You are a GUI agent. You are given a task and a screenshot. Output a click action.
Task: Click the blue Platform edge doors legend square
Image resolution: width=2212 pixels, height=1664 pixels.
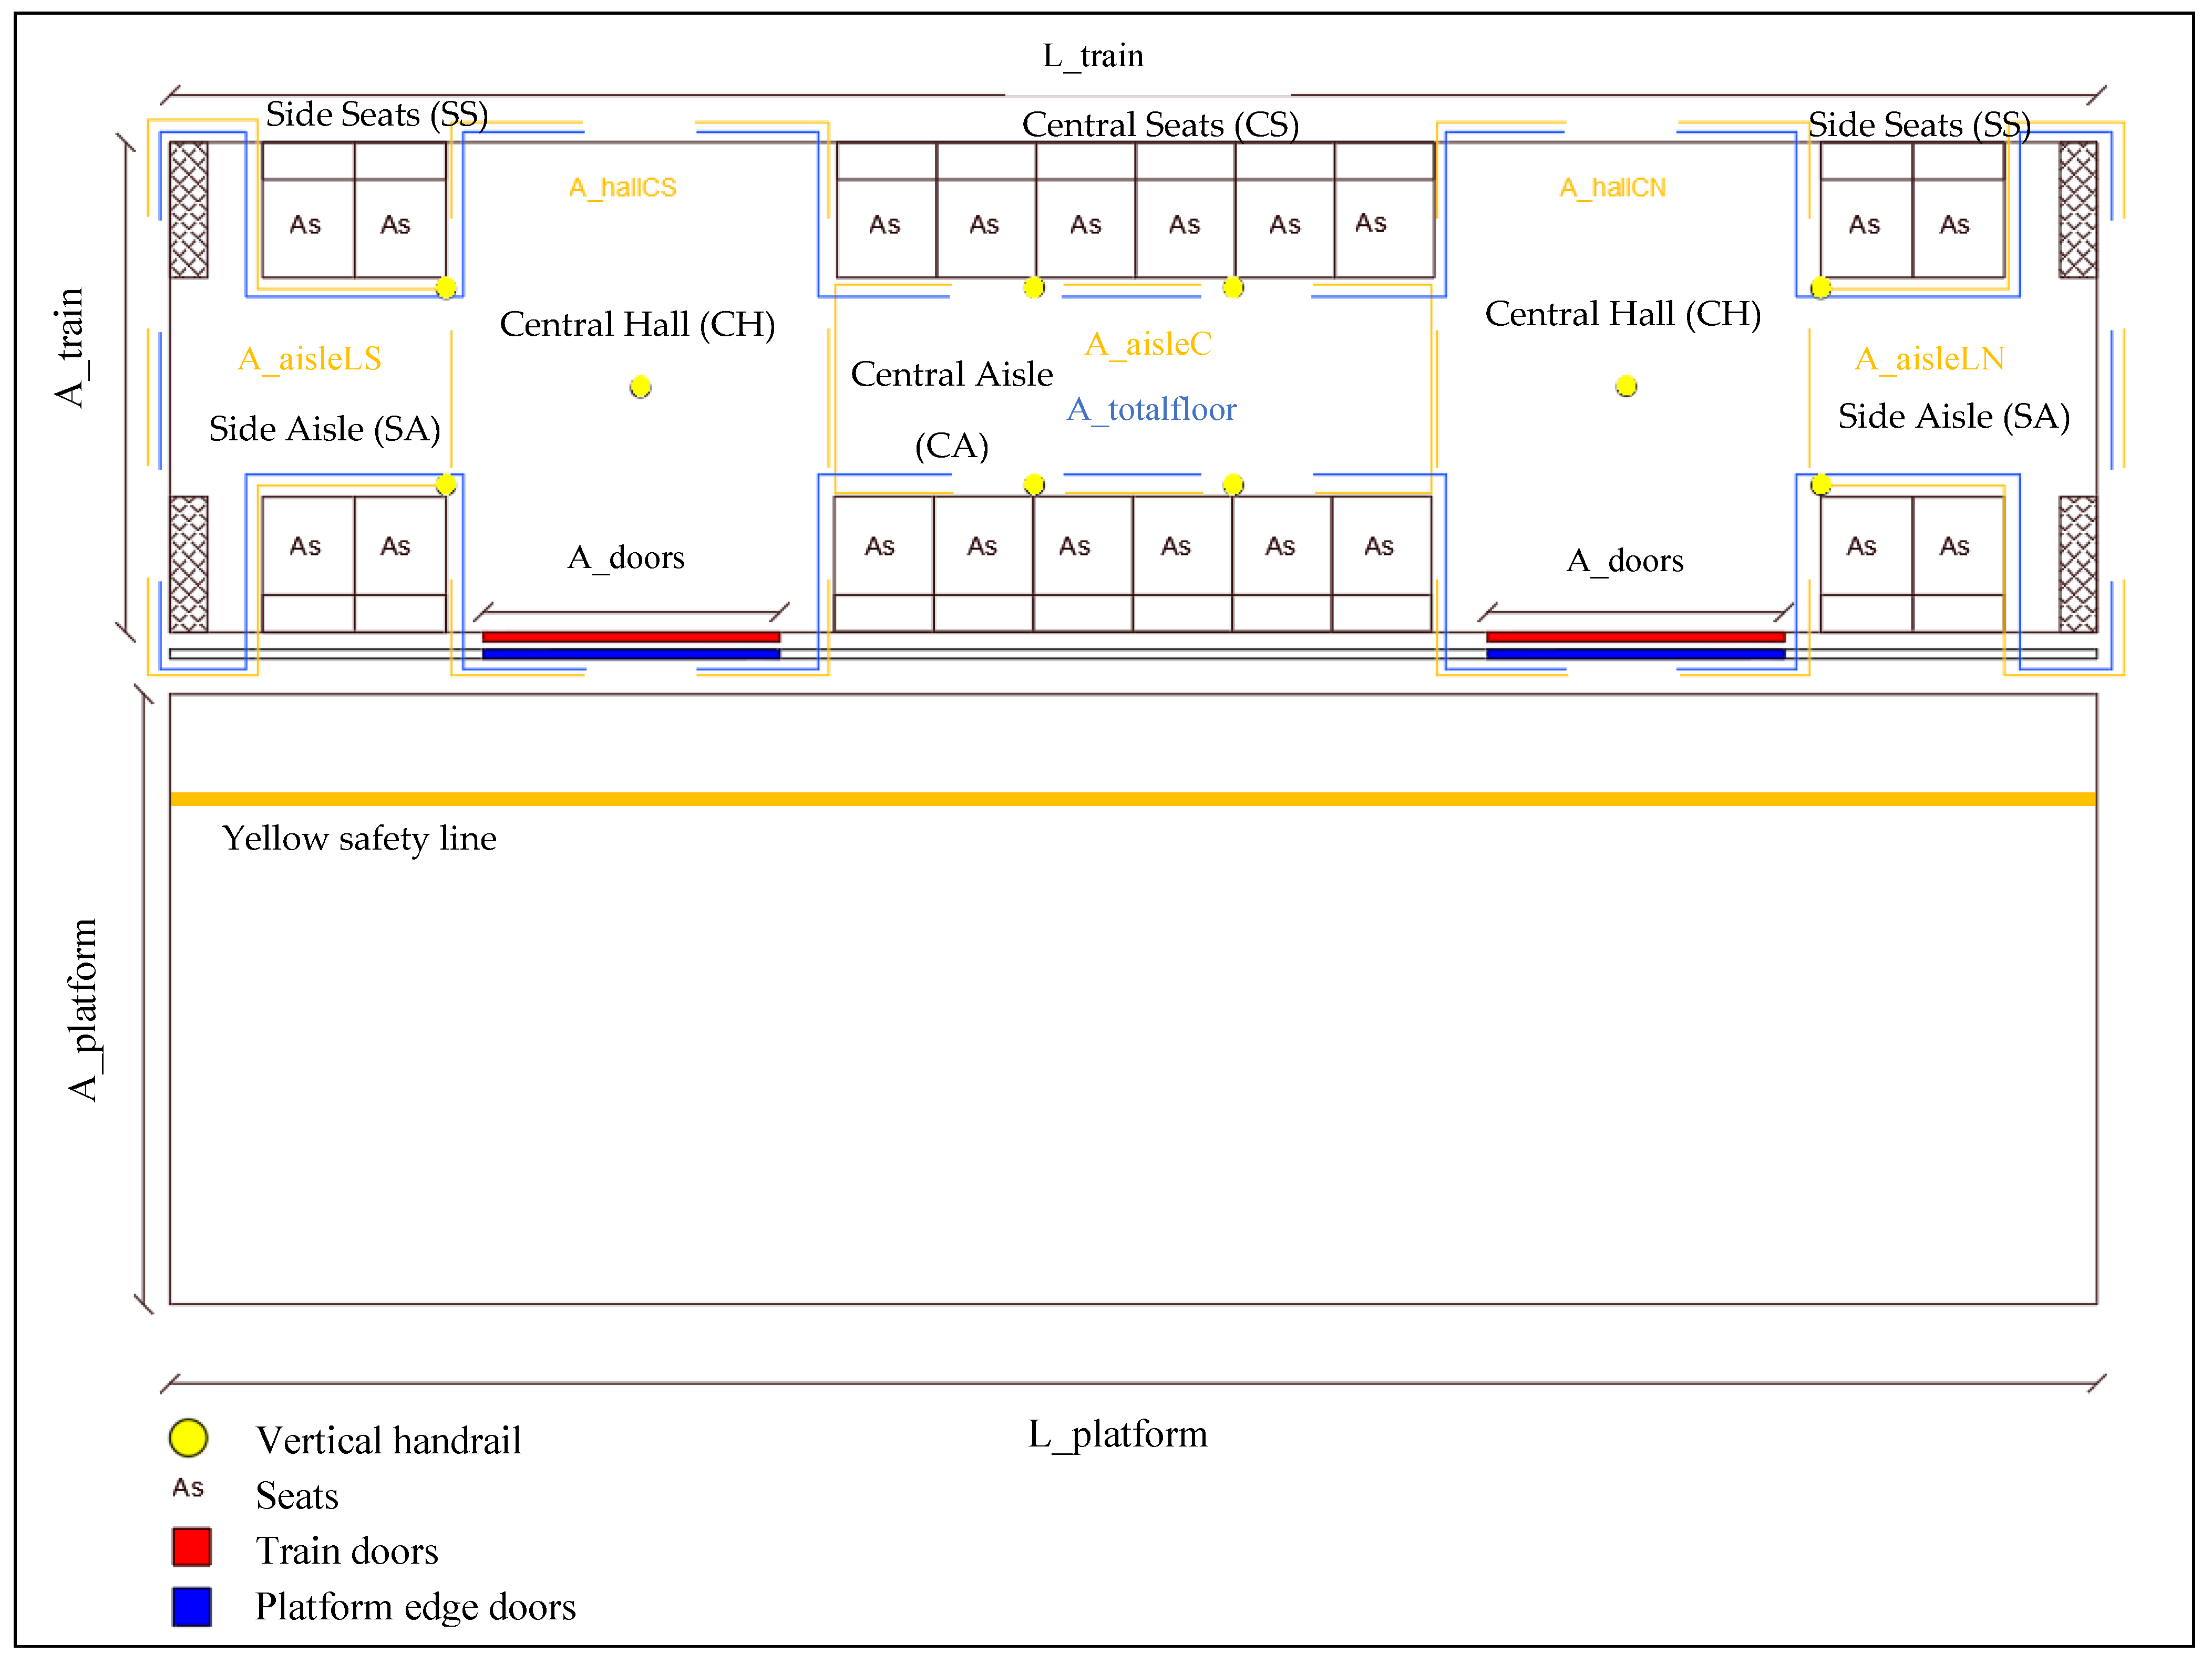point(191,1606)
